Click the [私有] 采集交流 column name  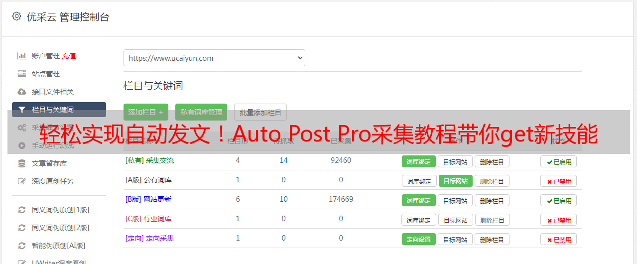(x=149, y=160)
